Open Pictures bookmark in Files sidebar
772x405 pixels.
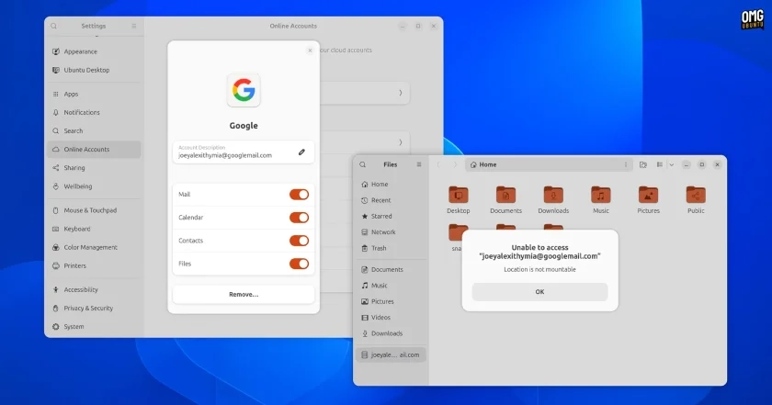coord(391,301)
